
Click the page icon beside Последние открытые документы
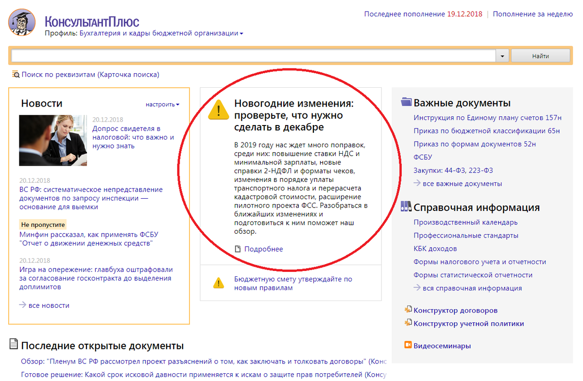pyautogui.click(x=15, y=345)
